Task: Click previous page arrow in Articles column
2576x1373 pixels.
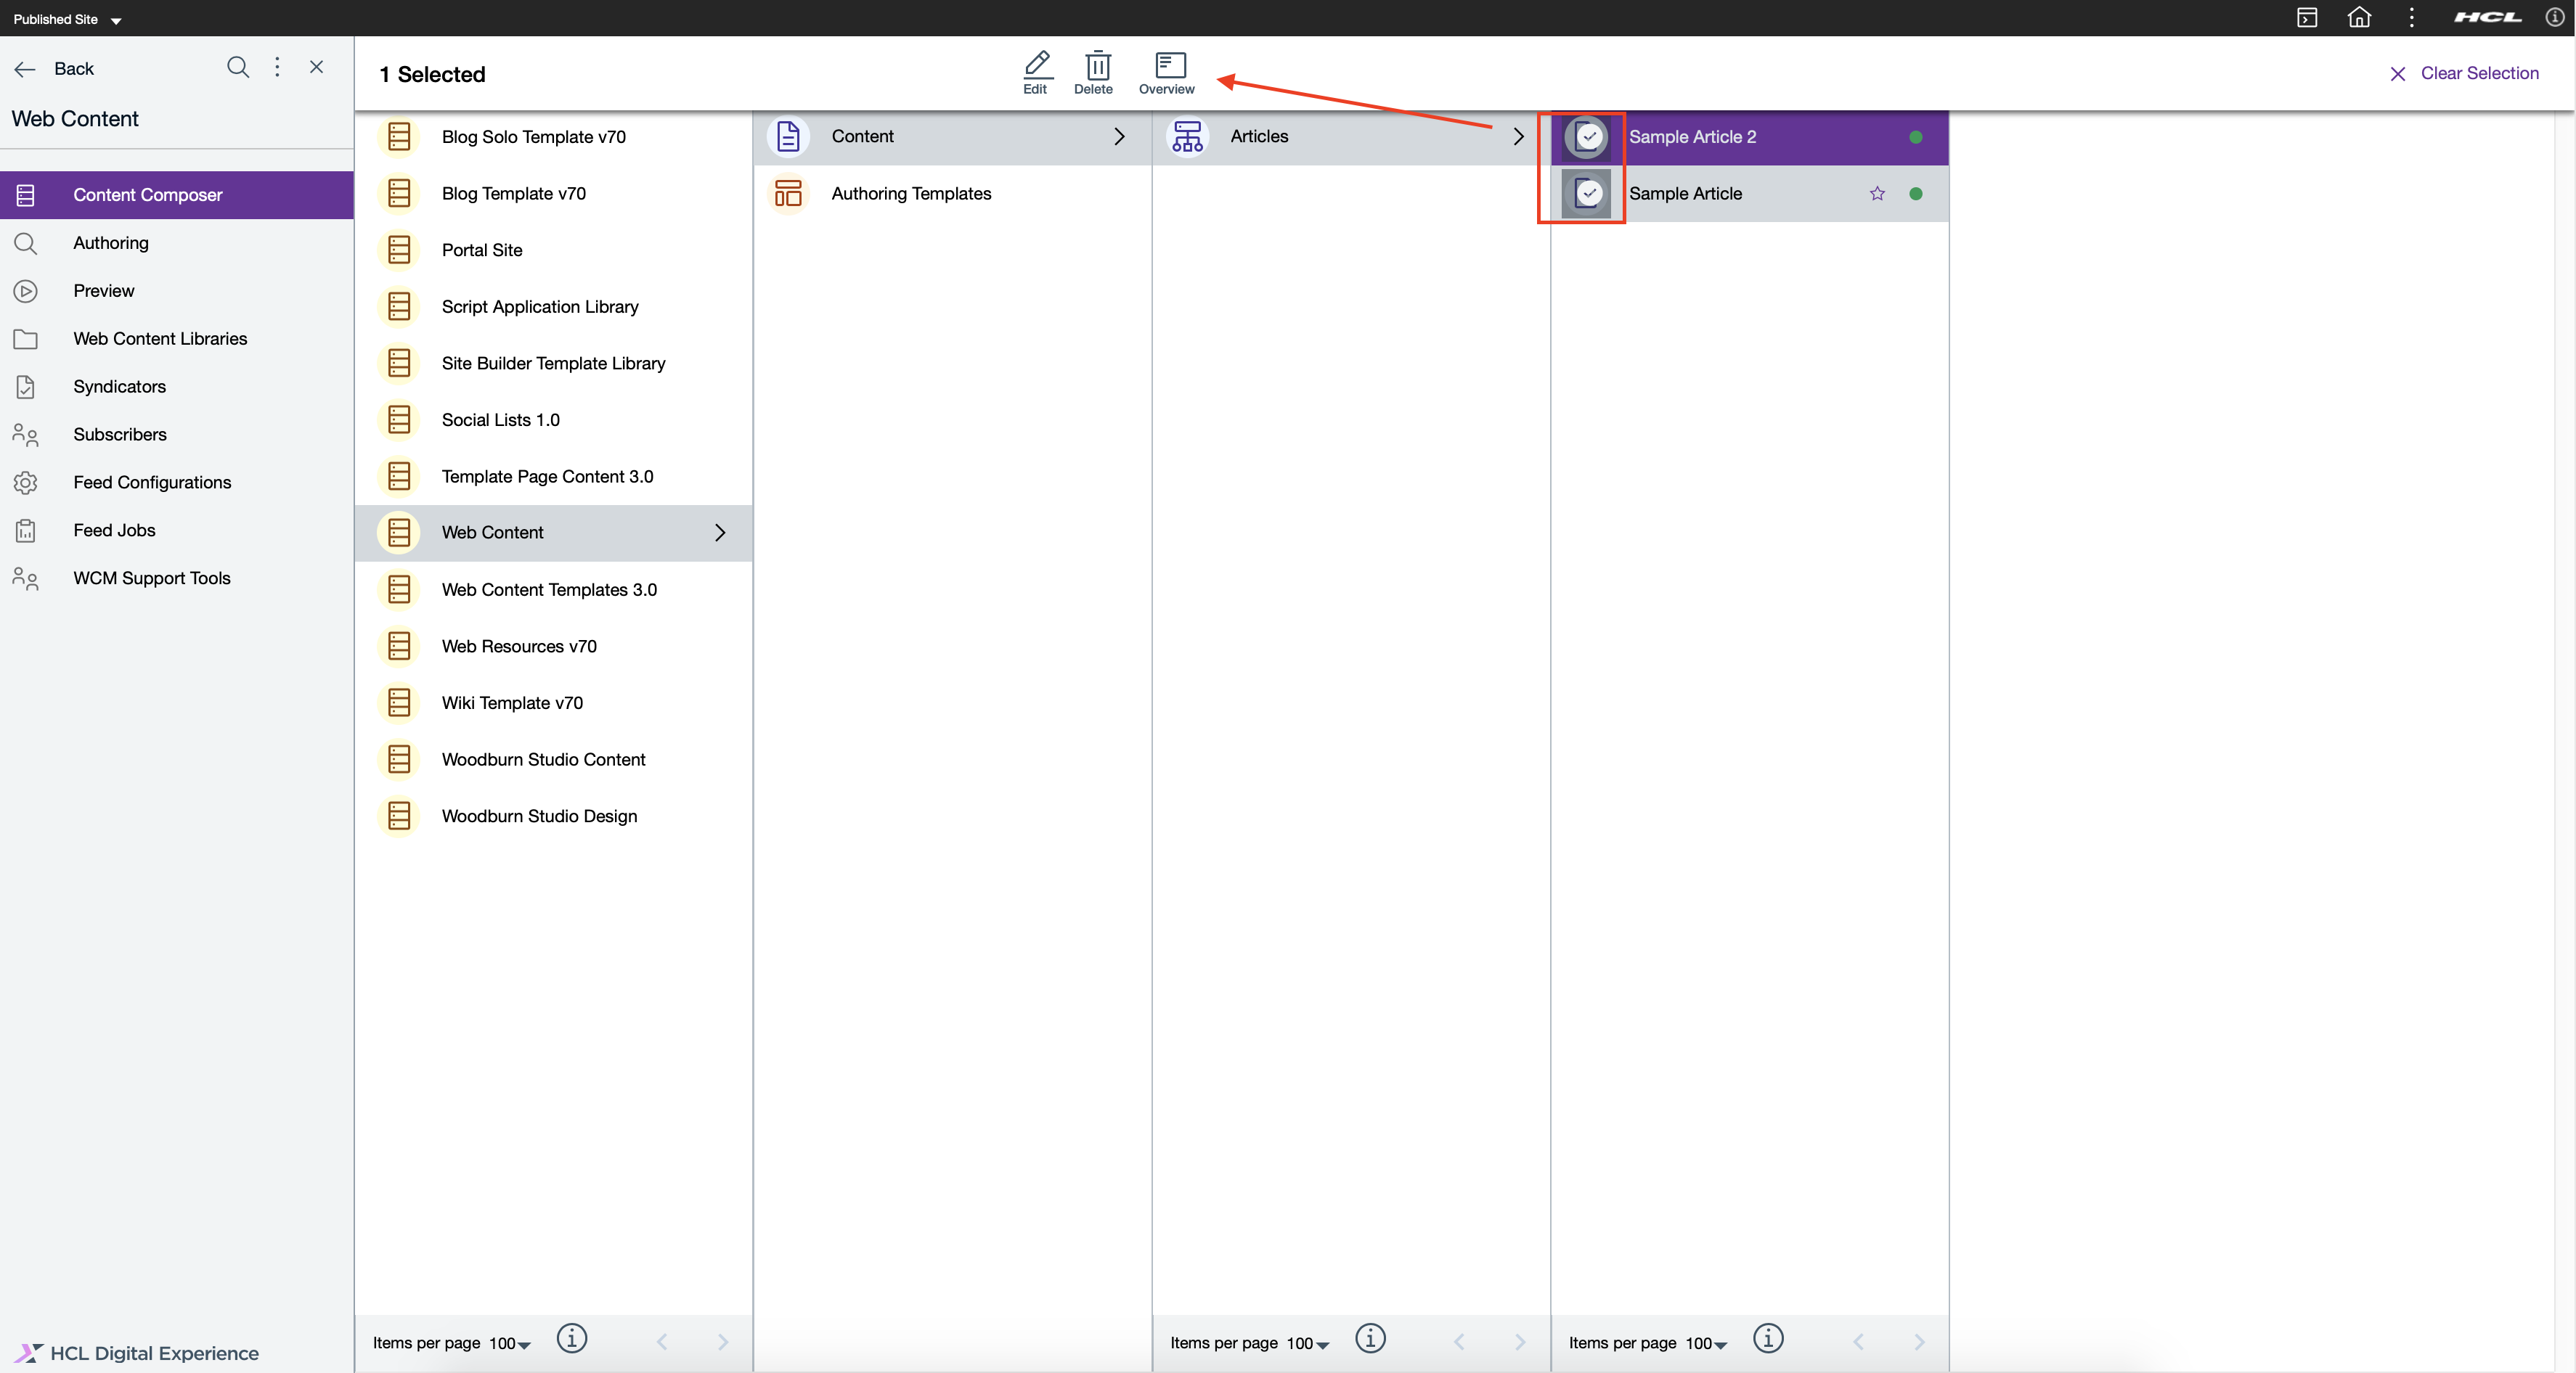Action: tap(1459, 1342)
